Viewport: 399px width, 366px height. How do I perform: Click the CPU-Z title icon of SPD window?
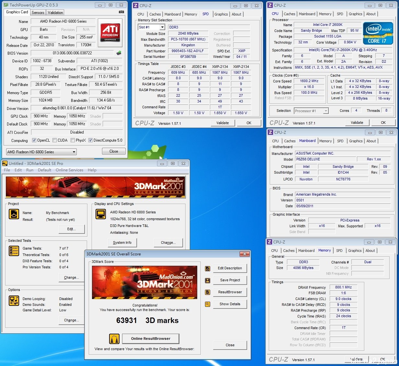click(135, 5)
